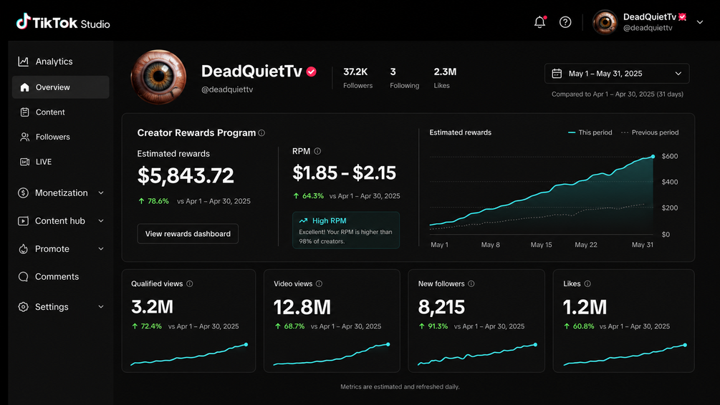
Task: Expand the Content hub section
Action: (61, 221)
